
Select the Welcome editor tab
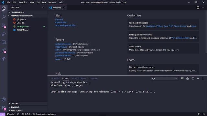[57, 8]
